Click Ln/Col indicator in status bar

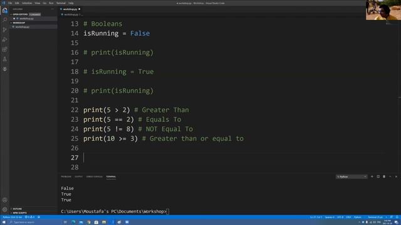(x=316, y=217)
